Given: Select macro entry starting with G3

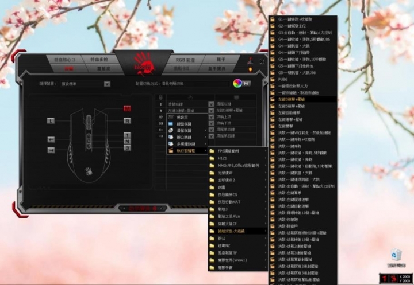Looking at the screenshot, I should pyautogui.click(x=302, y=33).
